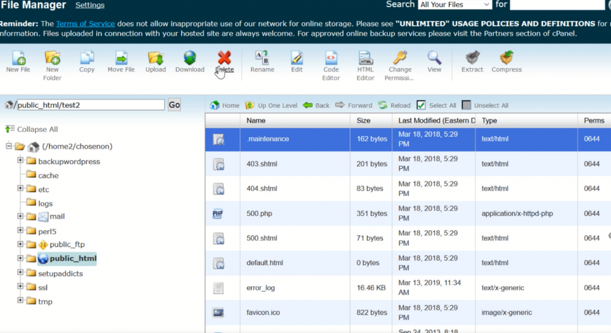
Task: Select setupaddicts folder in tree
Action: (x=60, y=273)
